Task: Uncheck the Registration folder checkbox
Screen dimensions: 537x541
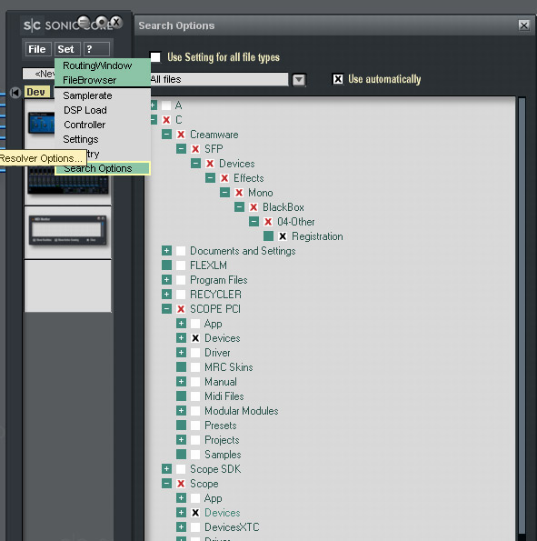Action: (x=283, y=236)
